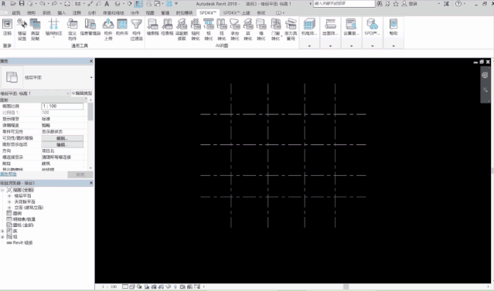Screen dimensions: 494x291
Task: Select the 明细表/数量 schedules item
Action: pyautogui.click(x=24, y=219)
